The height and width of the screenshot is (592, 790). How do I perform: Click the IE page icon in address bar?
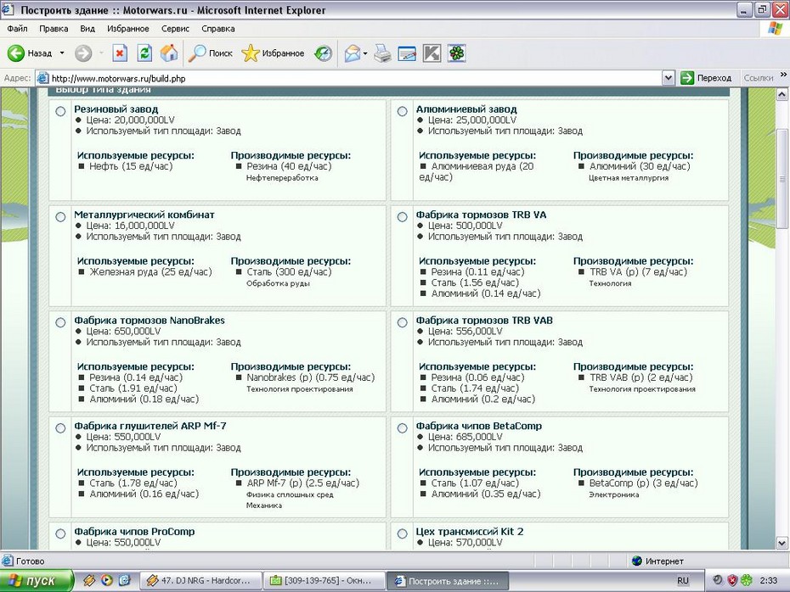[43, 78]
